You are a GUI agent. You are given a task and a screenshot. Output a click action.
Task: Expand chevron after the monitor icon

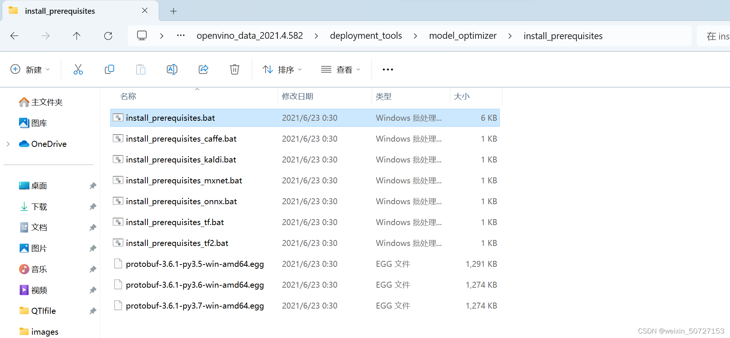click(x=162, y=36)
